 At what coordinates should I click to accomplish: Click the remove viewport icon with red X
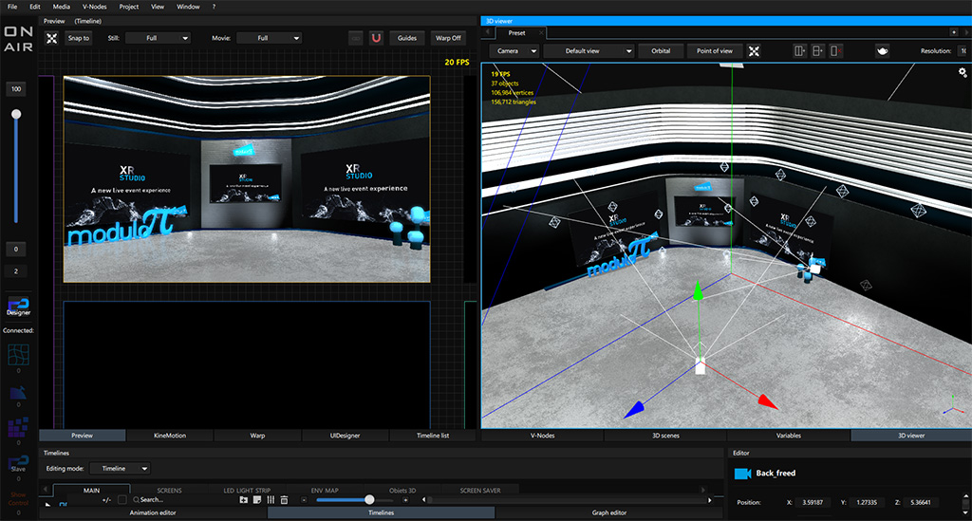pos(835,51)
